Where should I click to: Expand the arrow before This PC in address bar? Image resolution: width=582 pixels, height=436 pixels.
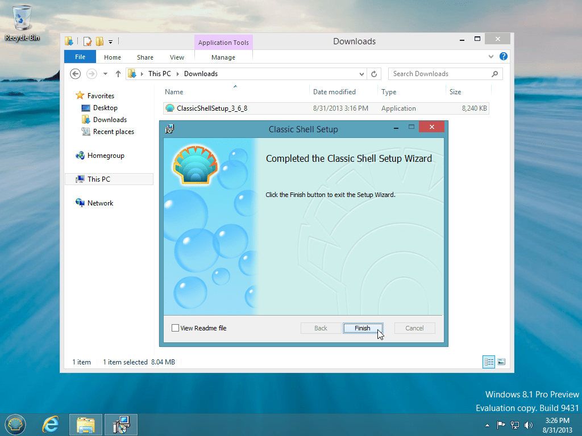click(x=142, y=74)
